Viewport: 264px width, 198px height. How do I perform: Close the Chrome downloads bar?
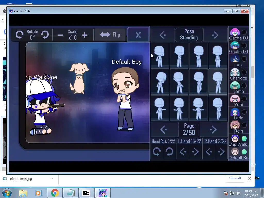[250, 178]
